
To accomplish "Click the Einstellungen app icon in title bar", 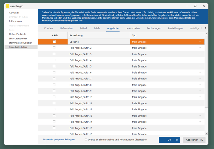I will (7, 6).
